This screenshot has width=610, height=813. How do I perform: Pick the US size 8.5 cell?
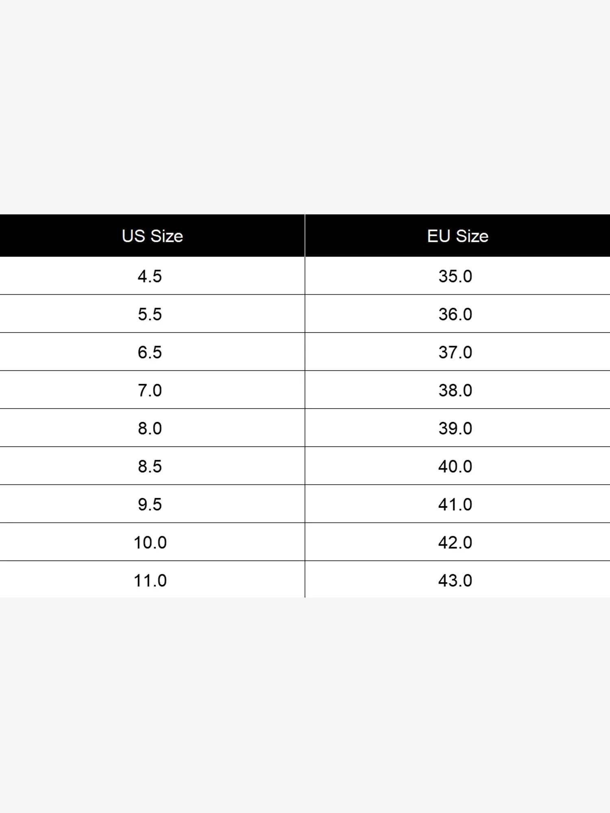(x=150, y=466)
